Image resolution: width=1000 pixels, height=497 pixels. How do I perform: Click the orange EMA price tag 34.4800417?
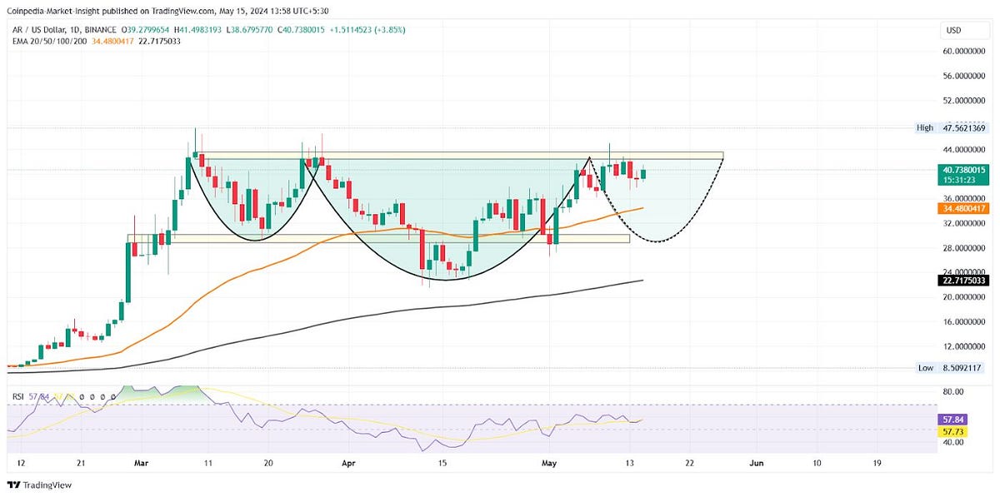coord(962,209)
